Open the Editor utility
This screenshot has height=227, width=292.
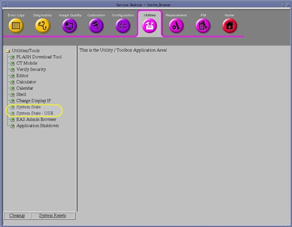(x=22, y=76)
